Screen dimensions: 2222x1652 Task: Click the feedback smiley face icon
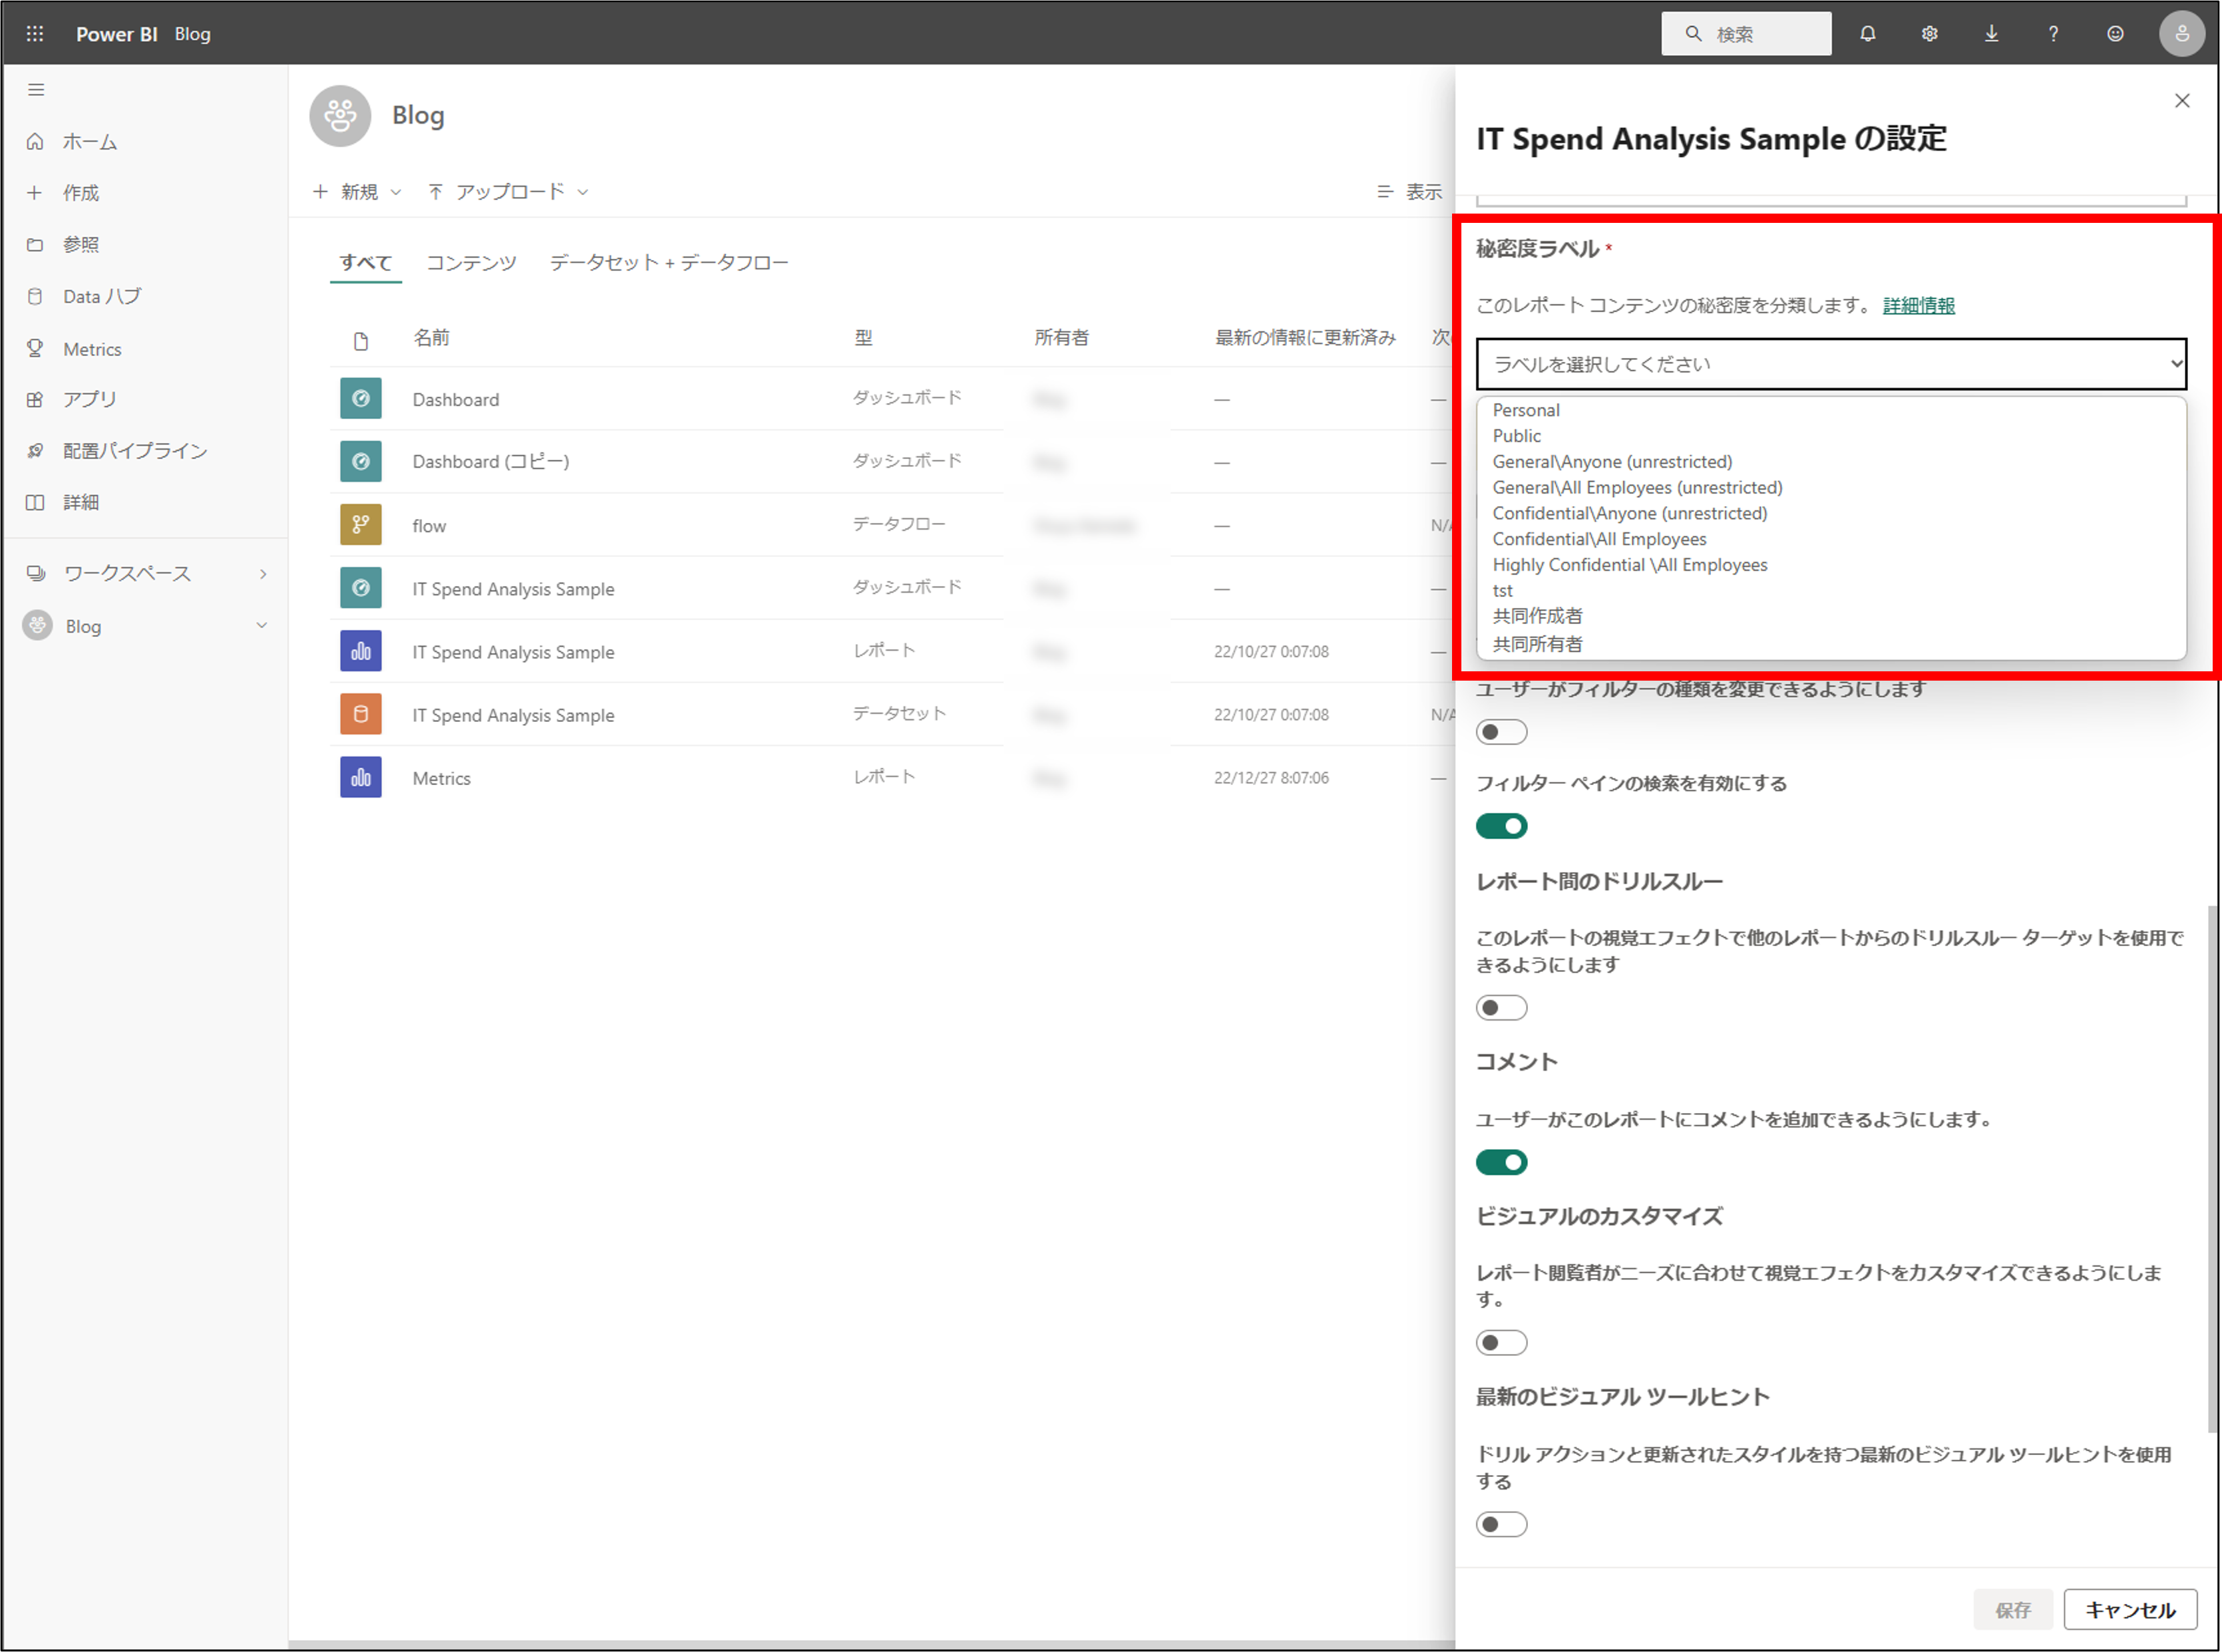(x=2115, y=34)
